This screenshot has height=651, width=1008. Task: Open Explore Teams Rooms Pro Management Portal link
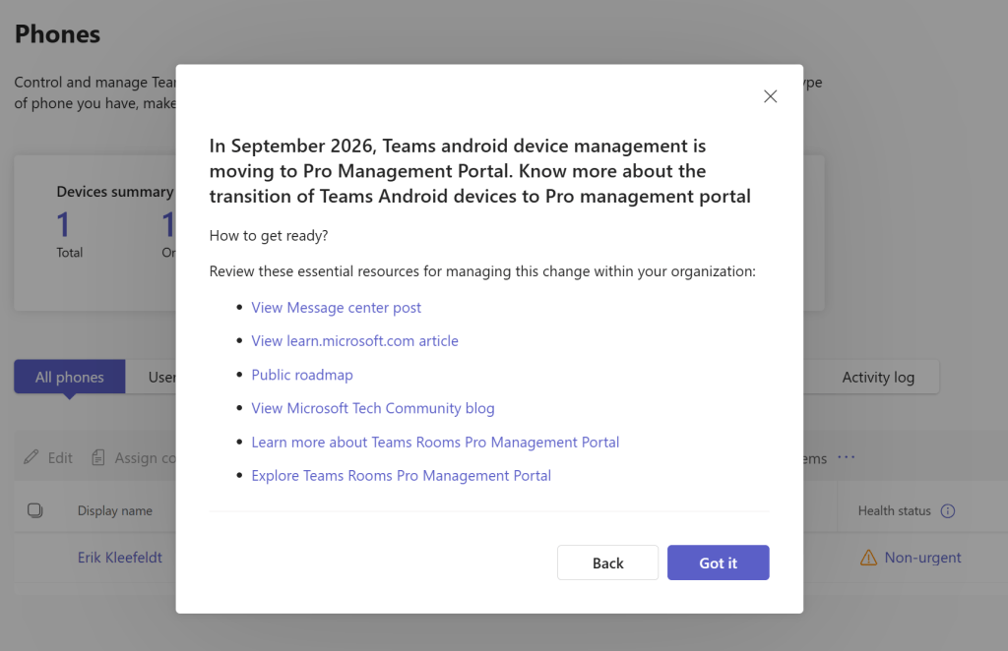(x=402, y=476)
